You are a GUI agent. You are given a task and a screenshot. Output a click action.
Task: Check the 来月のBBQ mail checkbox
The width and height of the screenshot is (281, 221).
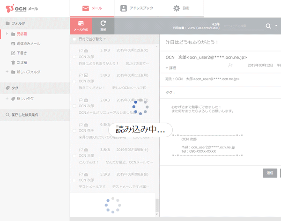coord(74,131)
